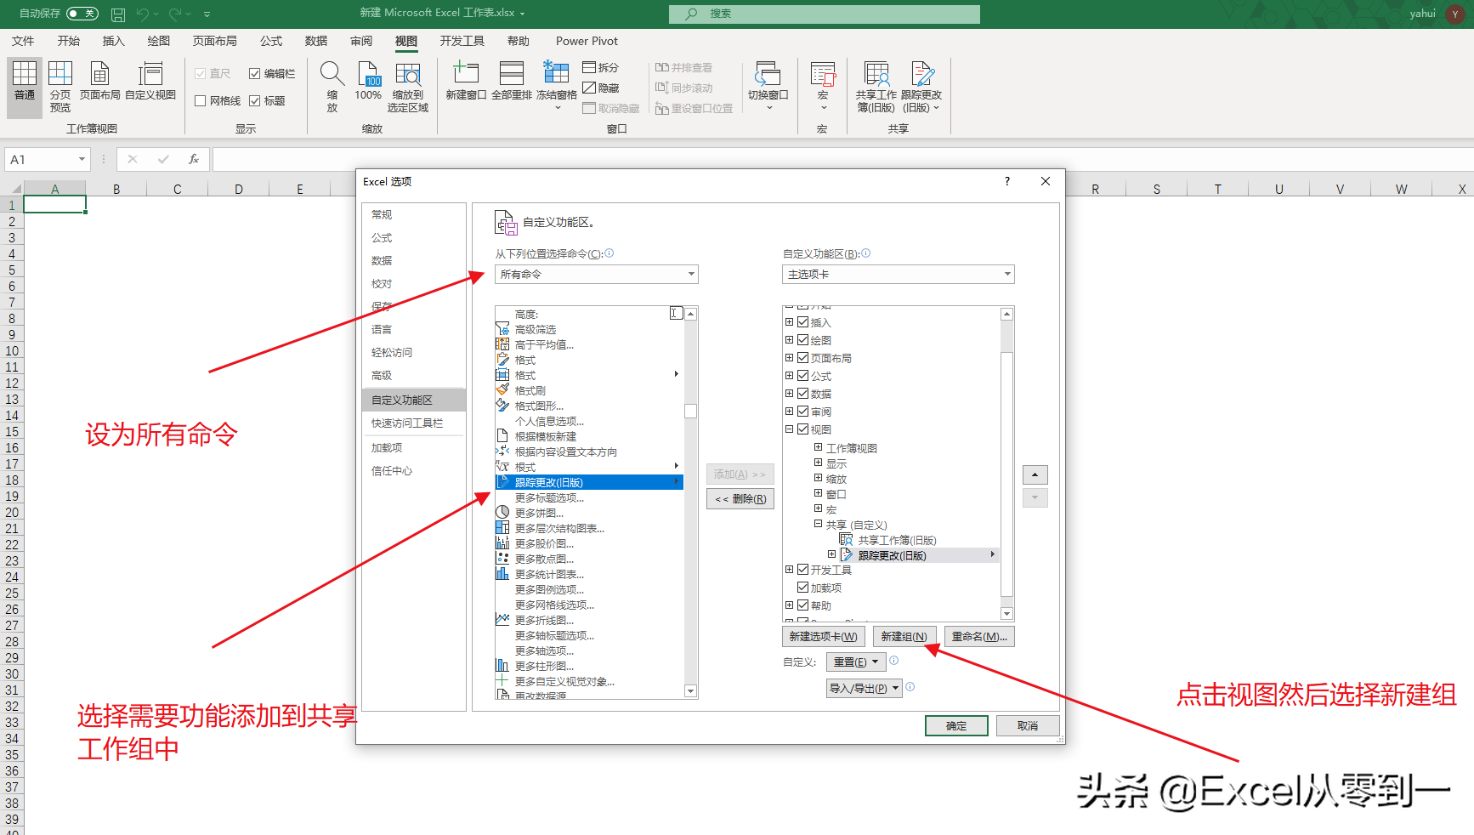
Task: Toggle the 网格线 gridlines checkbox
Action: pos(201,100)
